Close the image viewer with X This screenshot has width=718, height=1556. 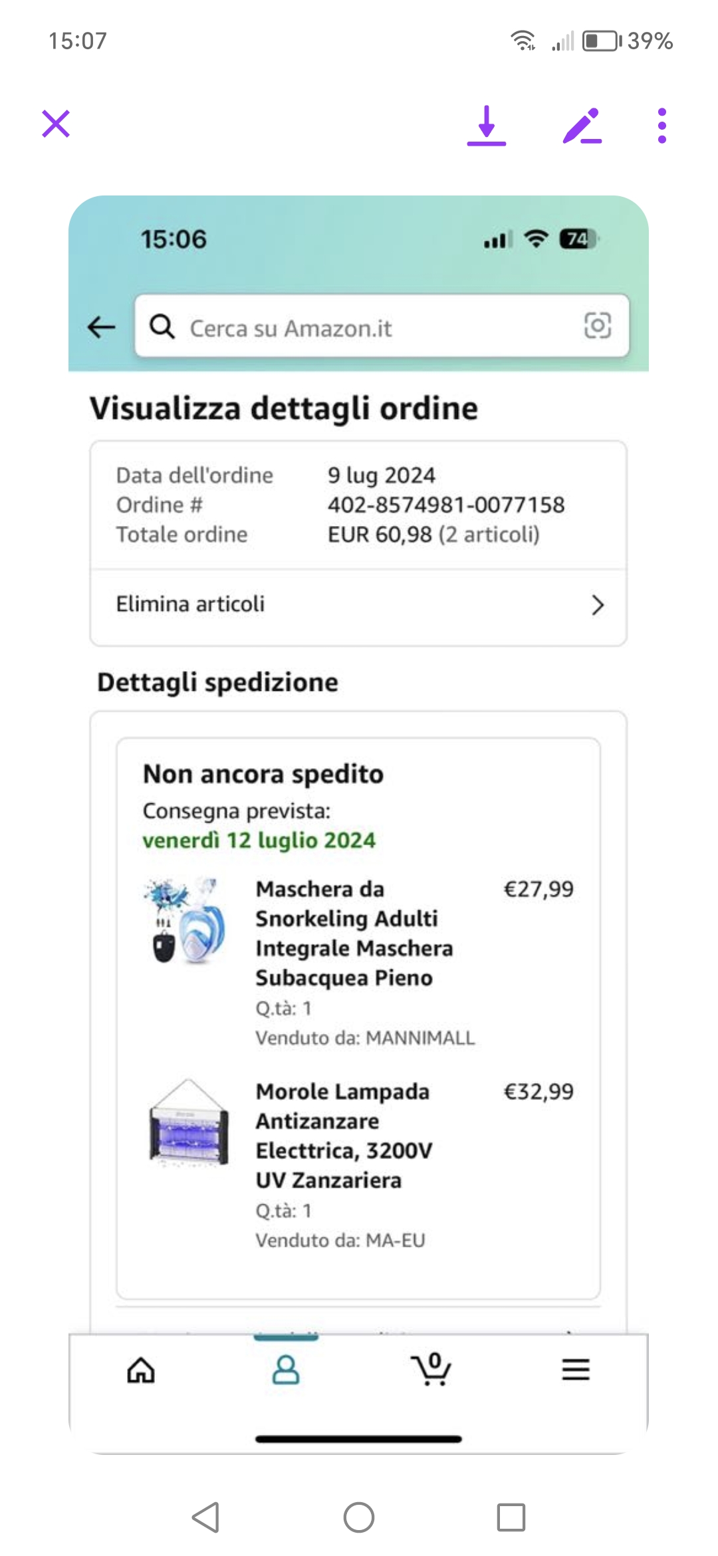[56, 124]
